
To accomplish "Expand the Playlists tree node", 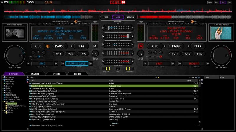I will coord(3,93).
